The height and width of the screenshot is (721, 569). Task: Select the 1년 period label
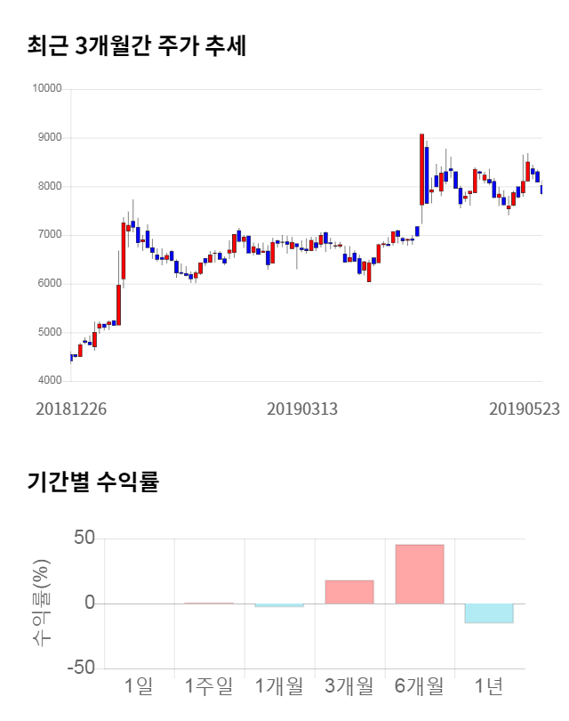click(x=490, y=686)
